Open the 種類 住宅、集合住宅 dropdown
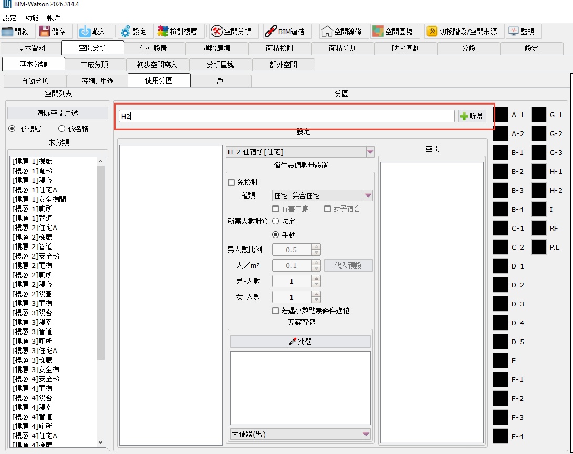The height and width of the screenshot is (454, 573). click(368, 195)
